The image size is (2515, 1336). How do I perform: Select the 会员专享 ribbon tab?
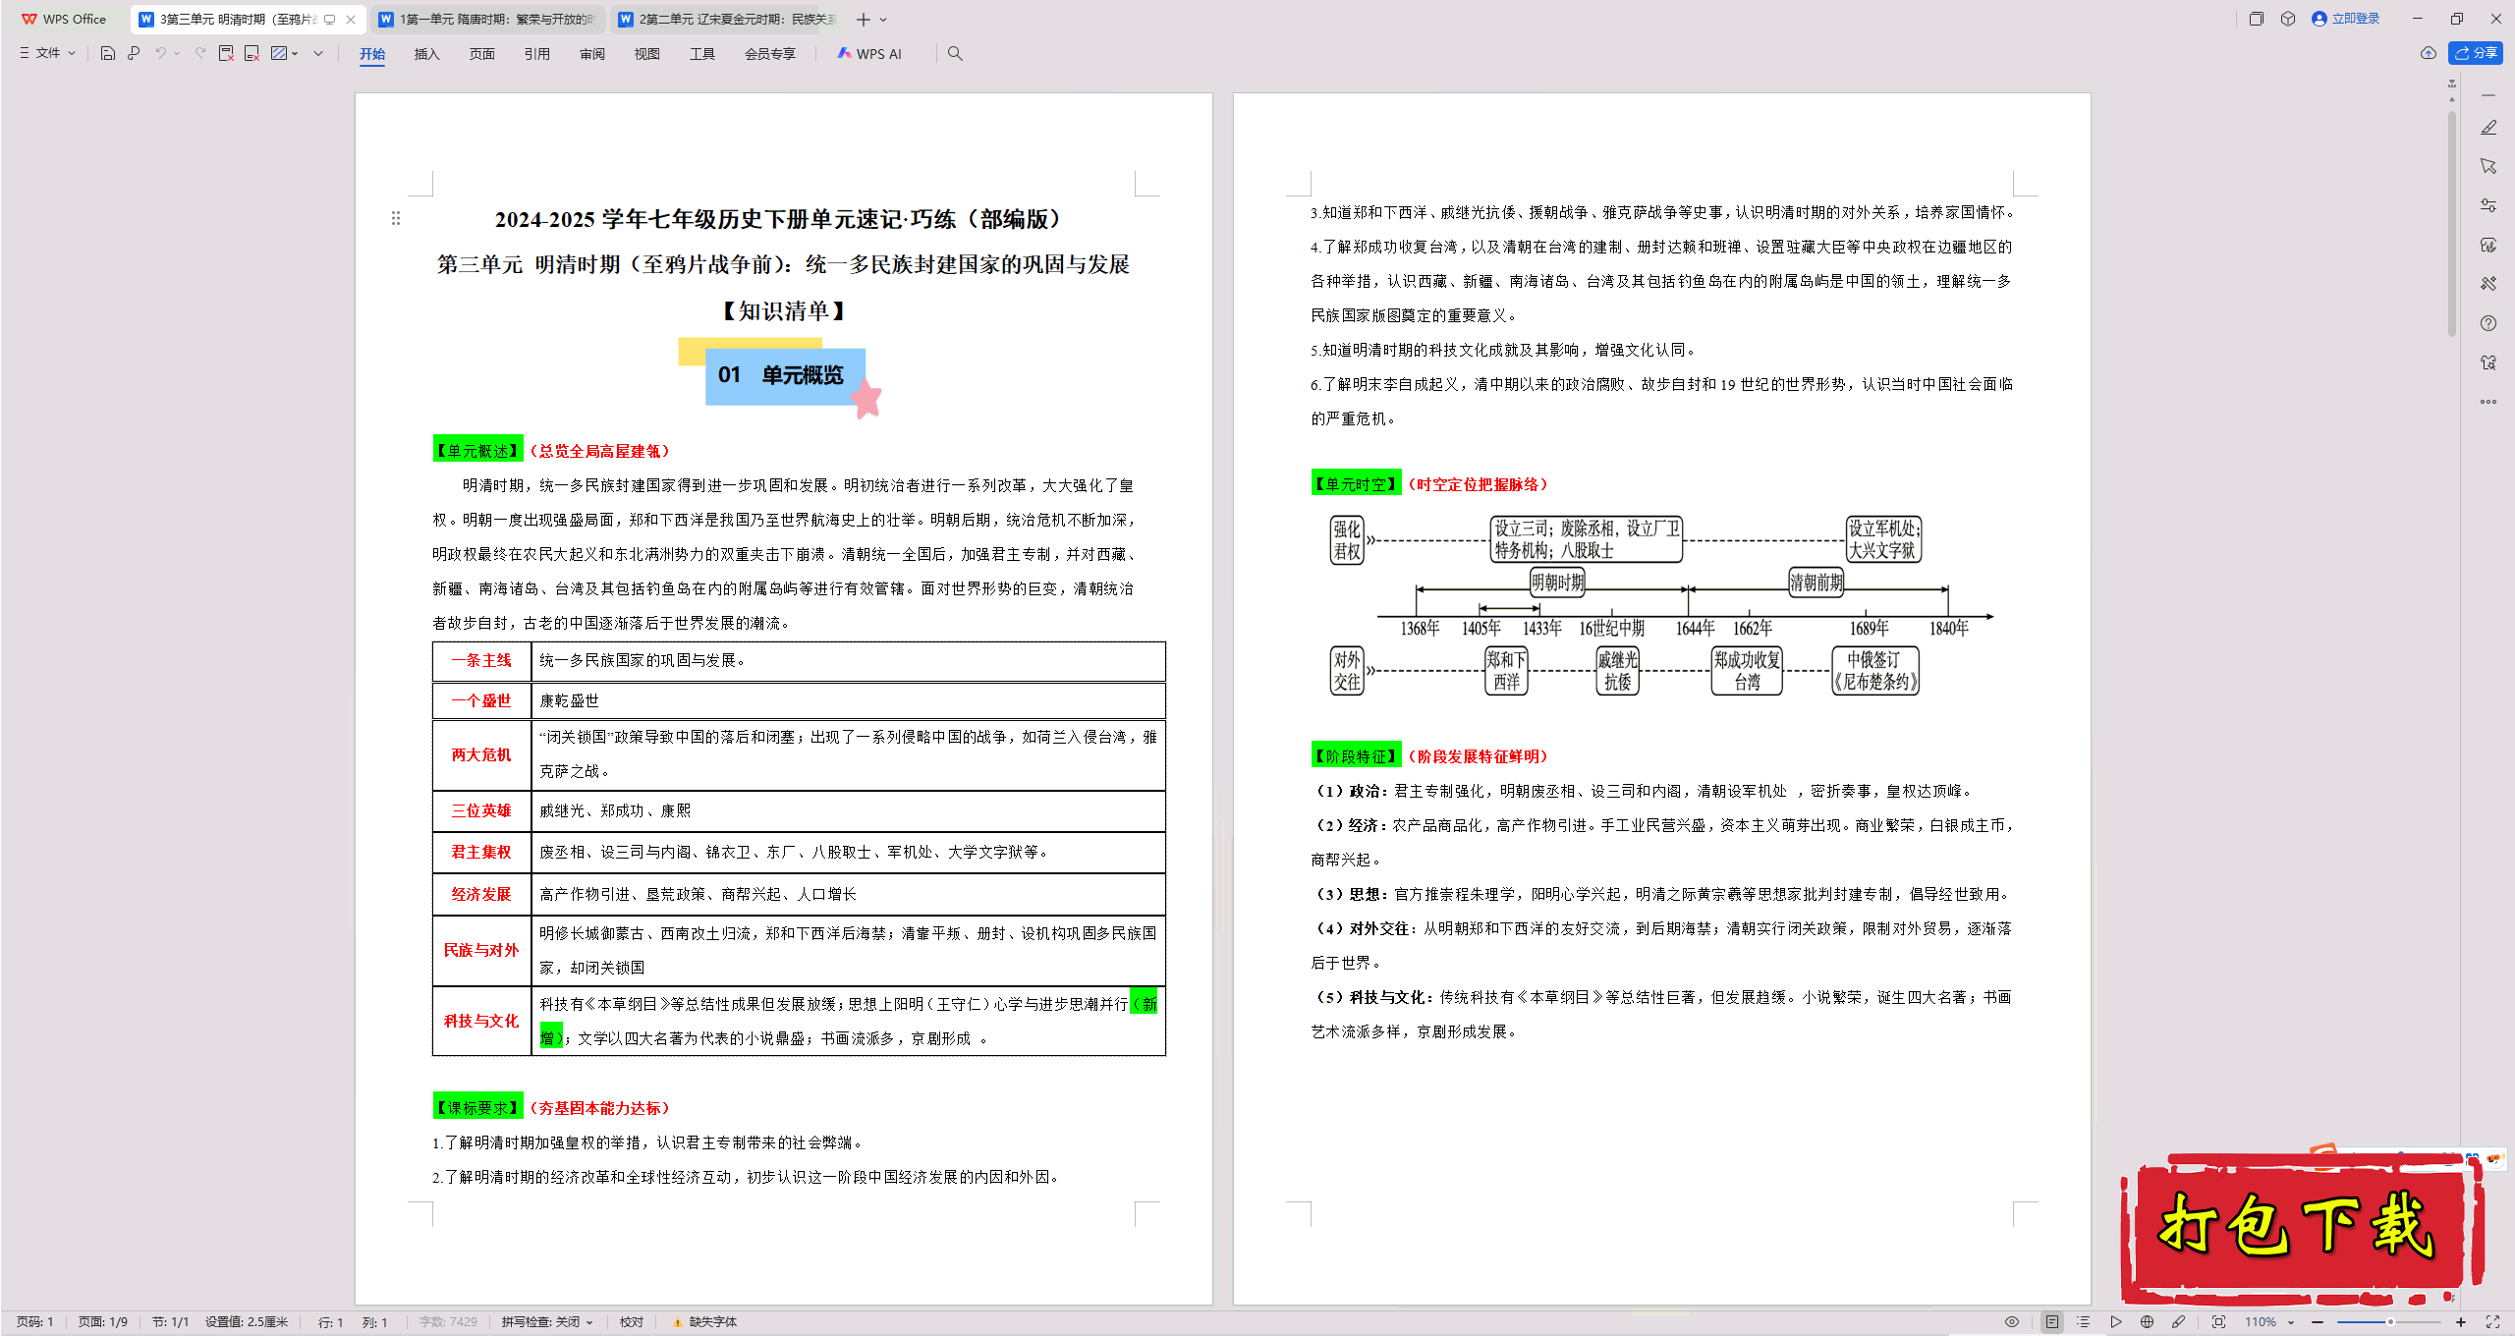click(x=769, y=54)
